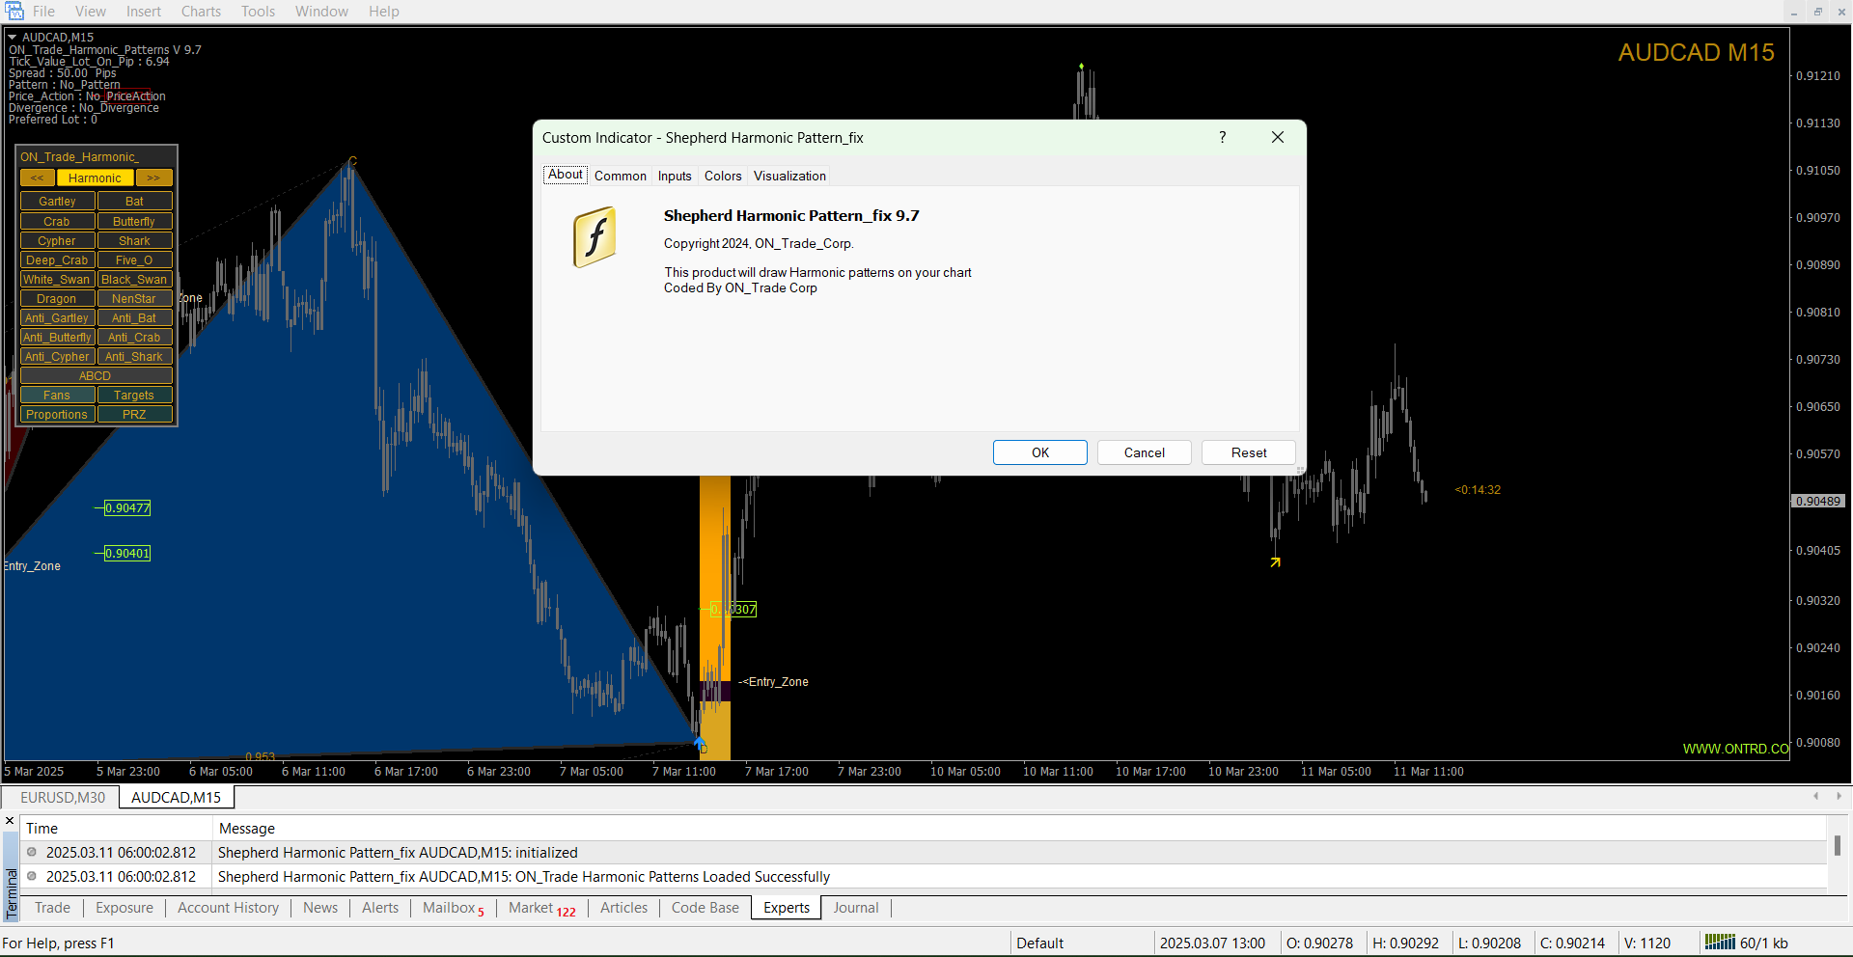Click the triangle next to AUDCAD,M15 label
Screen dimensions: 1853x957
tap(13, 38)
